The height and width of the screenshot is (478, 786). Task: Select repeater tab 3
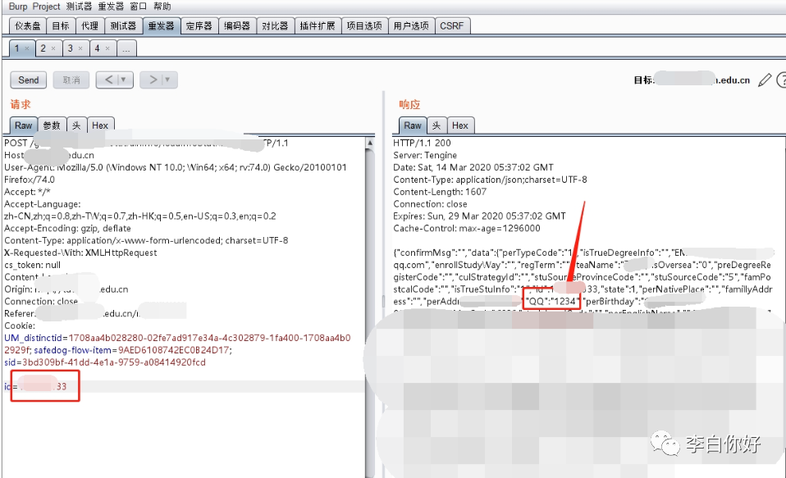tap(71, 48)
